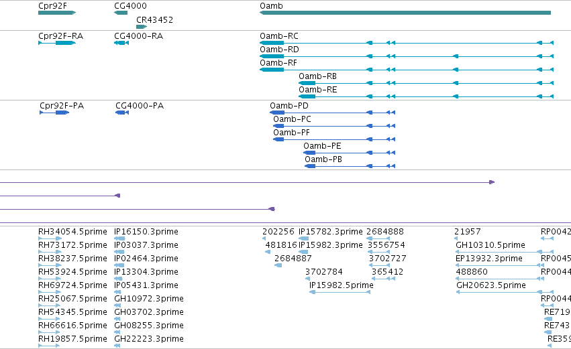
Task: Click the right-pointing purple arrowhead on top purple line
Action: (x=492, y=182)
